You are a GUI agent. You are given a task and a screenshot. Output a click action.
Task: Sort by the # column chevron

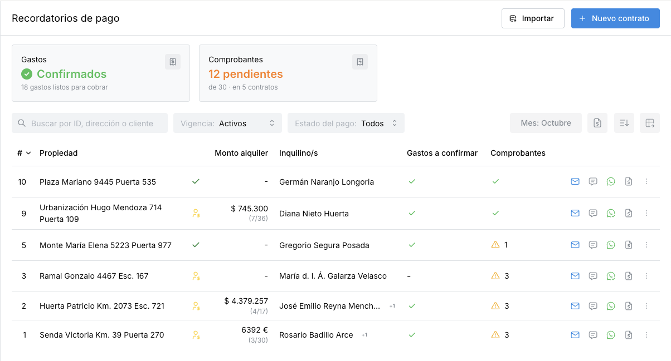point(28,153)
